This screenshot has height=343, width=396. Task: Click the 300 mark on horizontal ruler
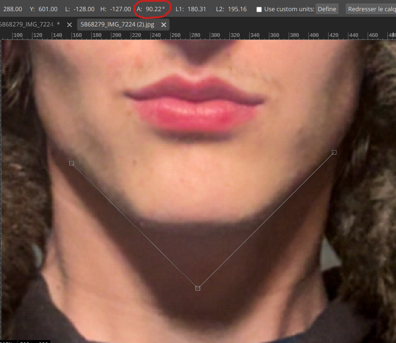(x=215, y=35)
